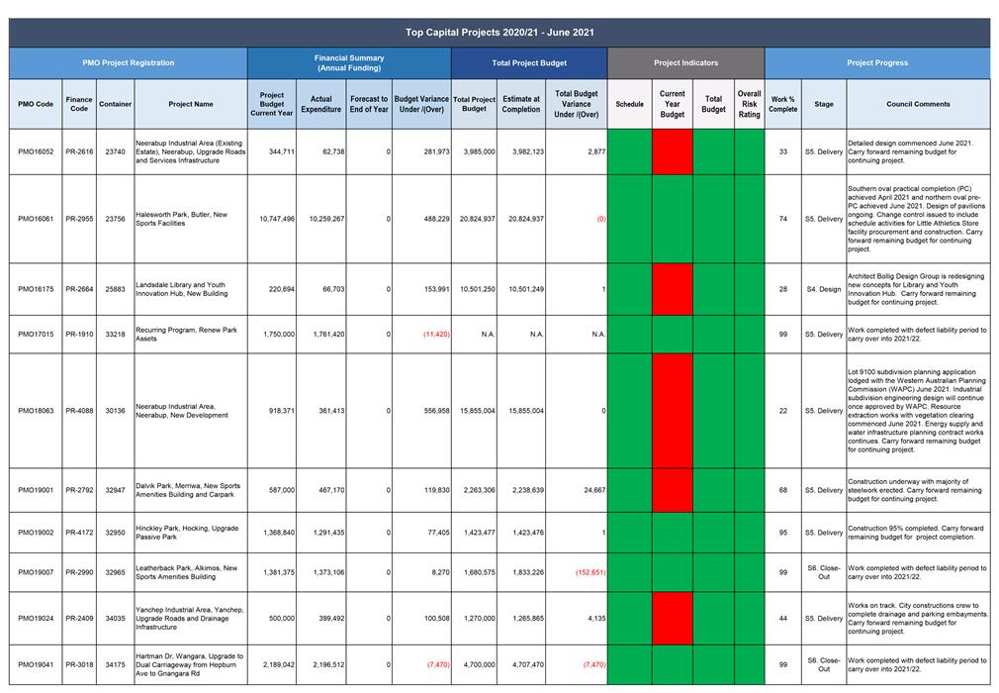
Task: Select the PMO code cell 'PMO16052'
Action: [36, 151]
